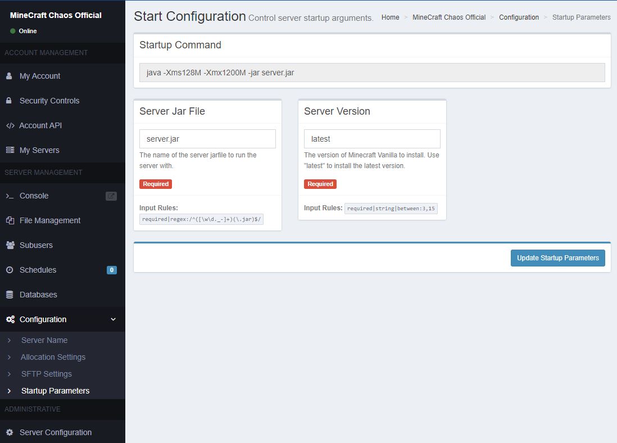Go to Home breadcrumb link
Image resolution: width=617 pixels, height=443 pixels.
(x=390, y=17)
